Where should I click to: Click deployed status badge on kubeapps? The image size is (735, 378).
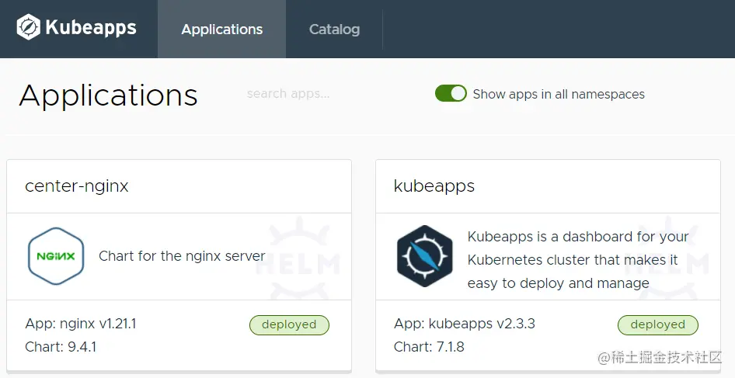(658, 324)
